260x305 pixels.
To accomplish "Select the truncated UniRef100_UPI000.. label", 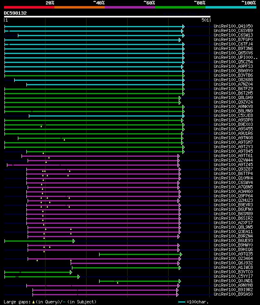I will (236, 57).
